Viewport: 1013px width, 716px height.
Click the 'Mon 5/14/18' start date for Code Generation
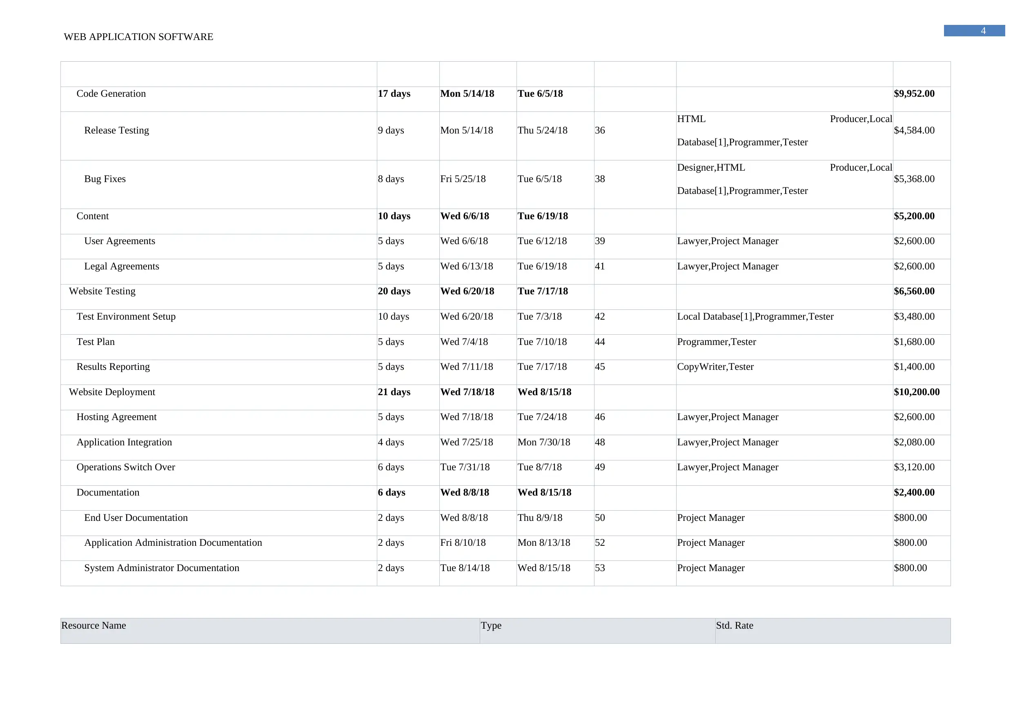pos(467,93)
